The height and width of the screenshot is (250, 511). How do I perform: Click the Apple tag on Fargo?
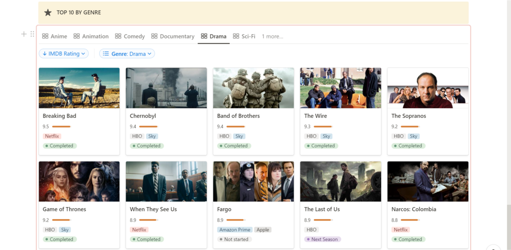263,230
